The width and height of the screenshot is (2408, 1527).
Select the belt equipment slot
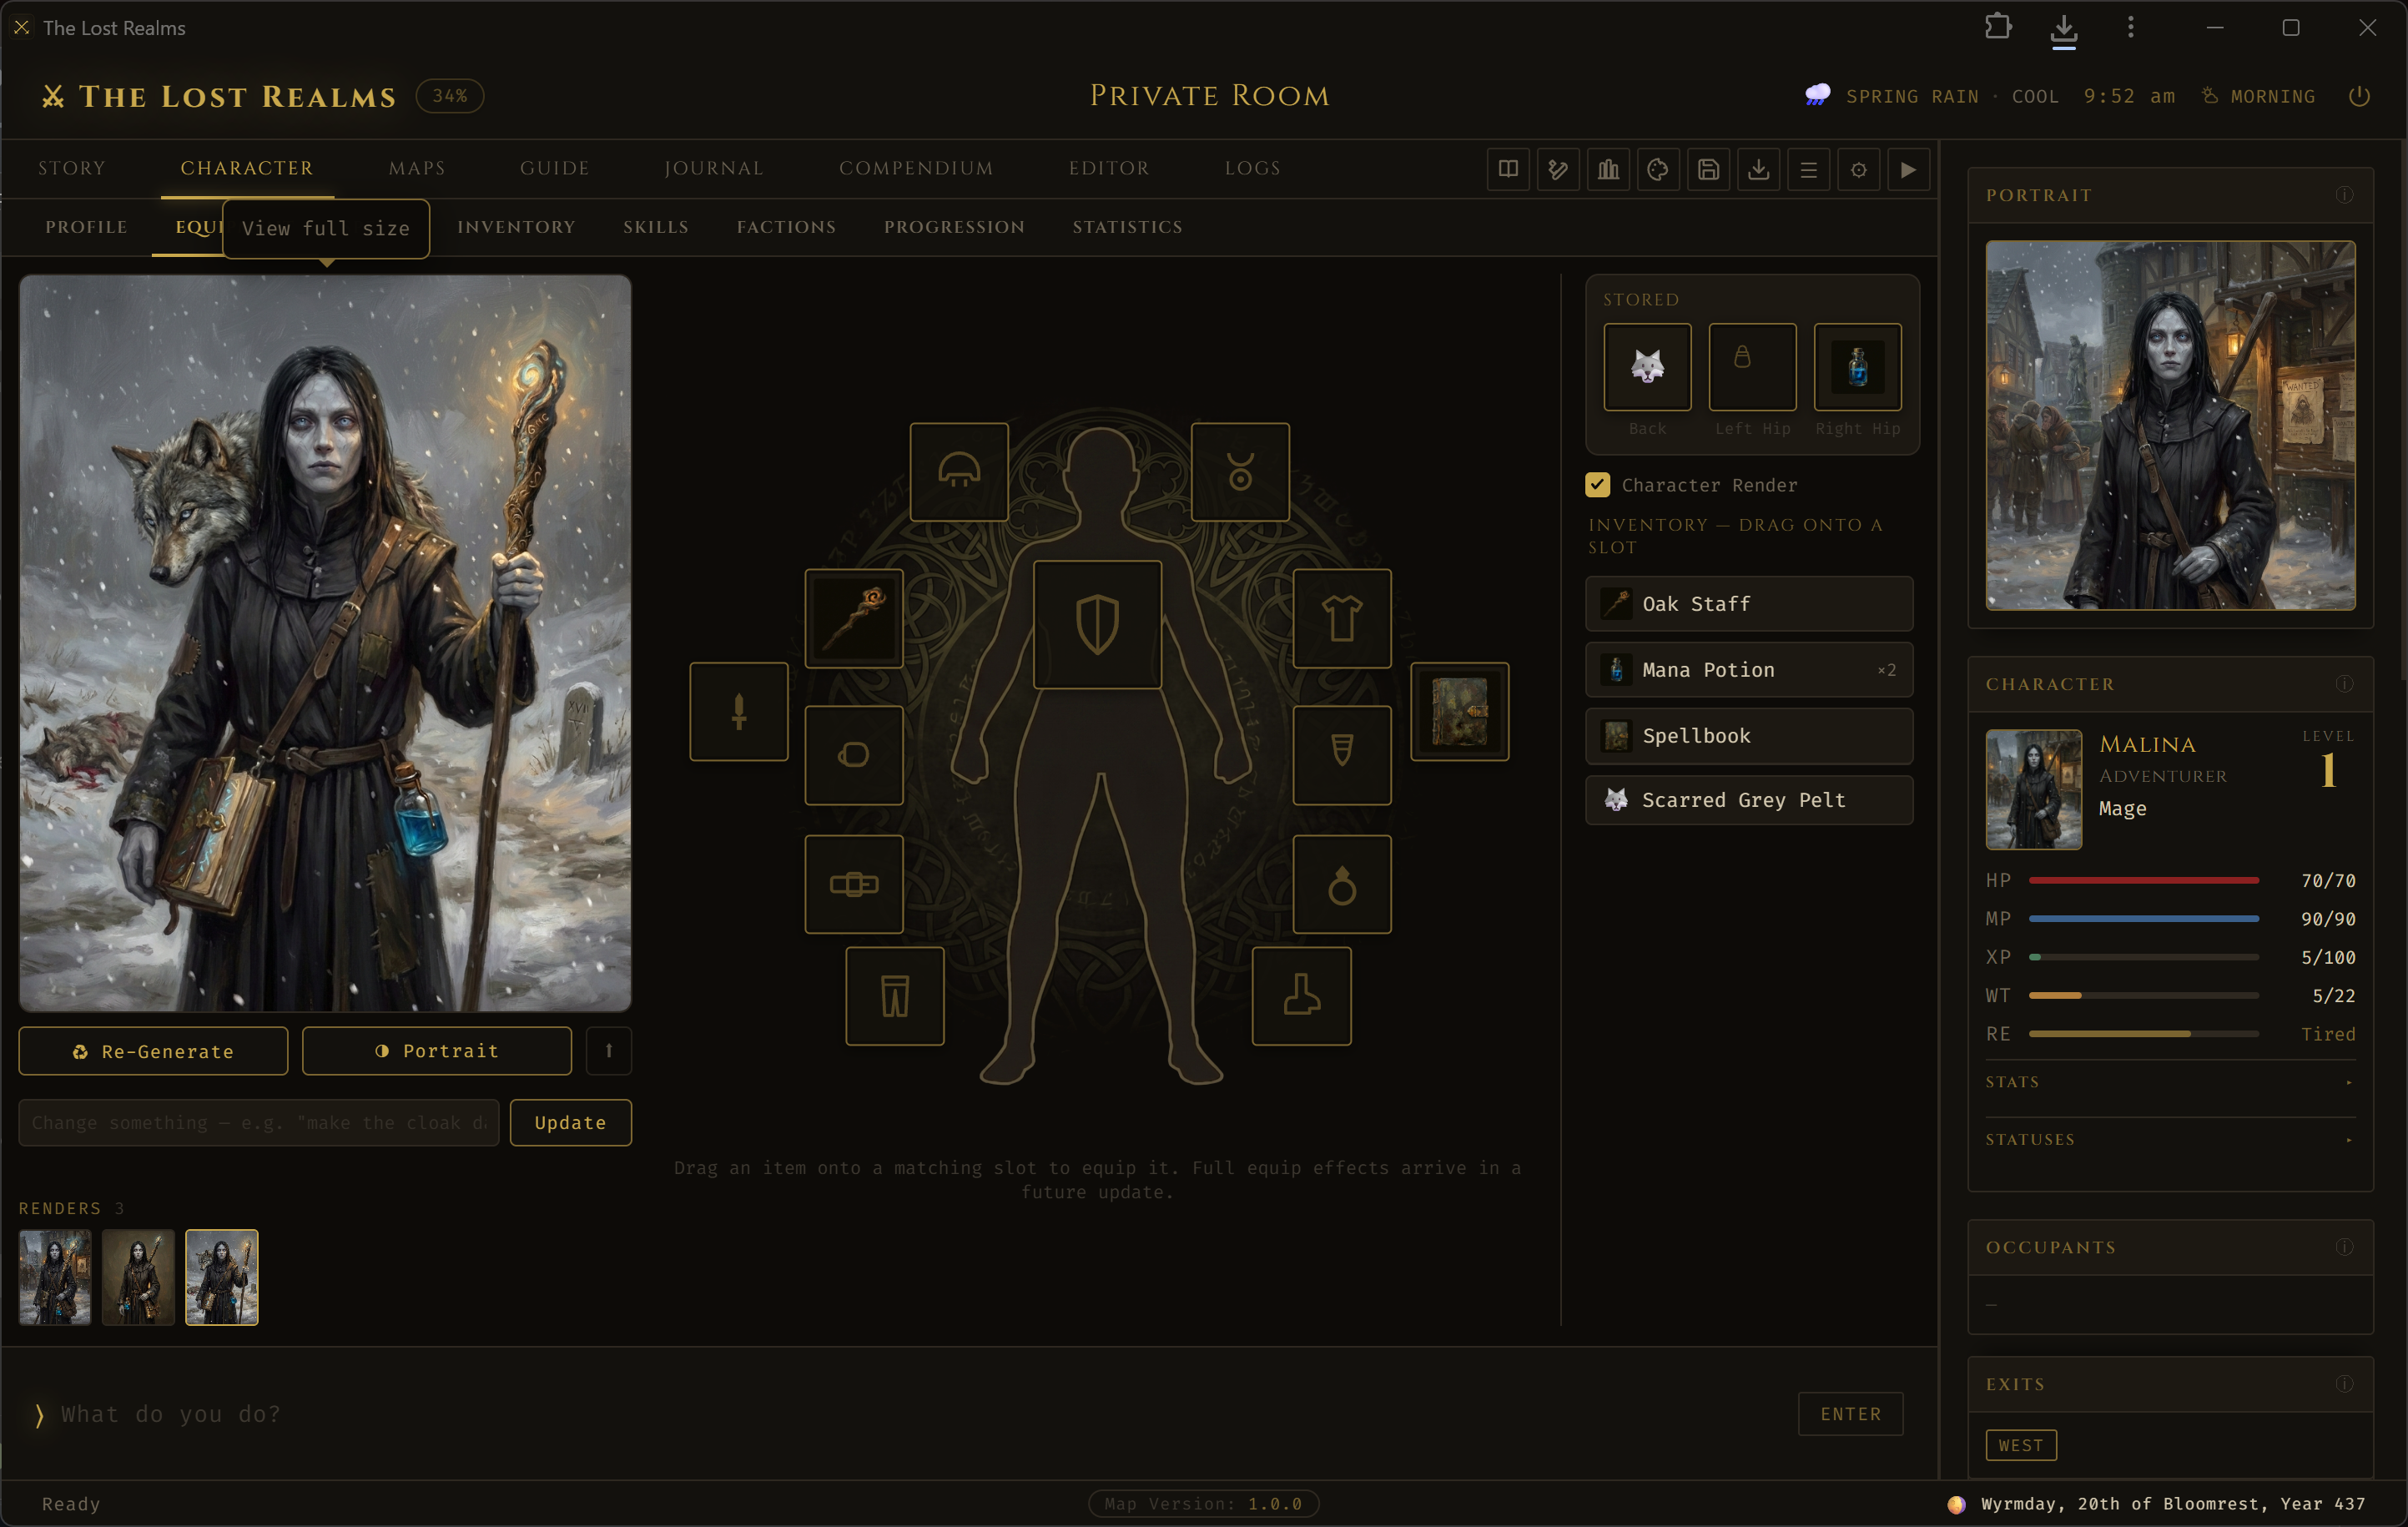pos(854,884)
